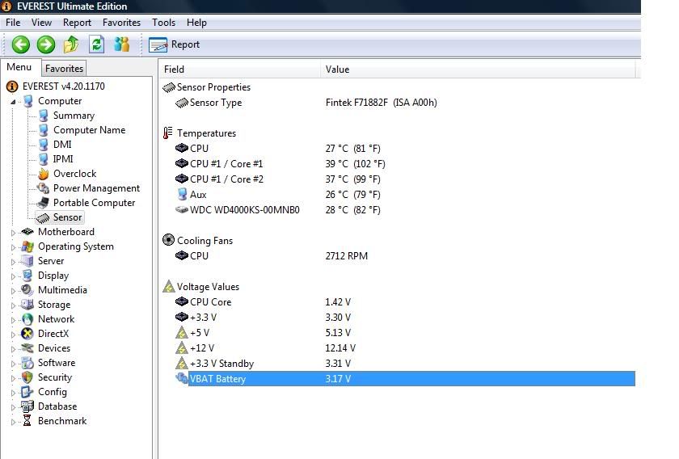Image resolution: width=679 pixels, height=459 pixels.
Task: Expand the Motherboard tree node
Action: pos(13,233)
